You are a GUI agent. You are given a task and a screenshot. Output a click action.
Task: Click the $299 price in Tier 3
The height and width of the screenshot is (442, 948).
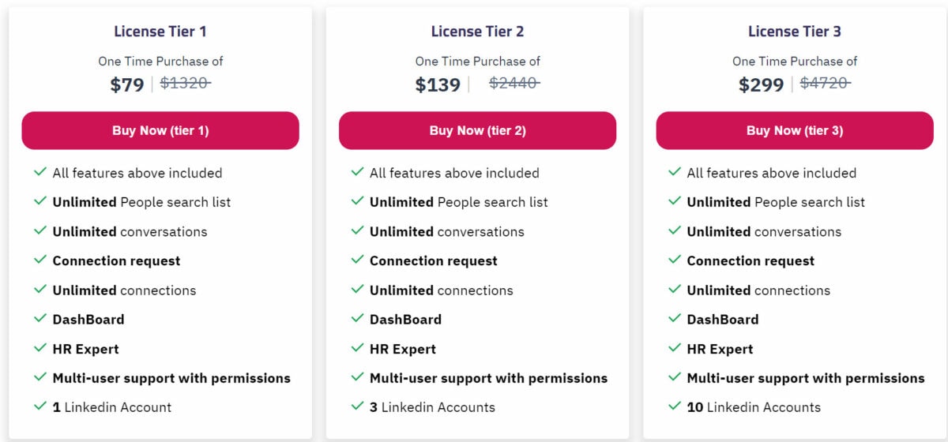[x=762, y=84]
